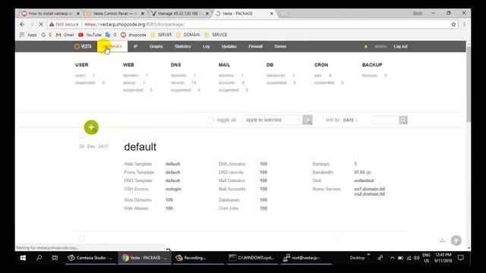The height and width of the screenshot is (273, 486).
Task: Switch to root@vestacp PuTTY taskbar item
Action: click(306, 258)
